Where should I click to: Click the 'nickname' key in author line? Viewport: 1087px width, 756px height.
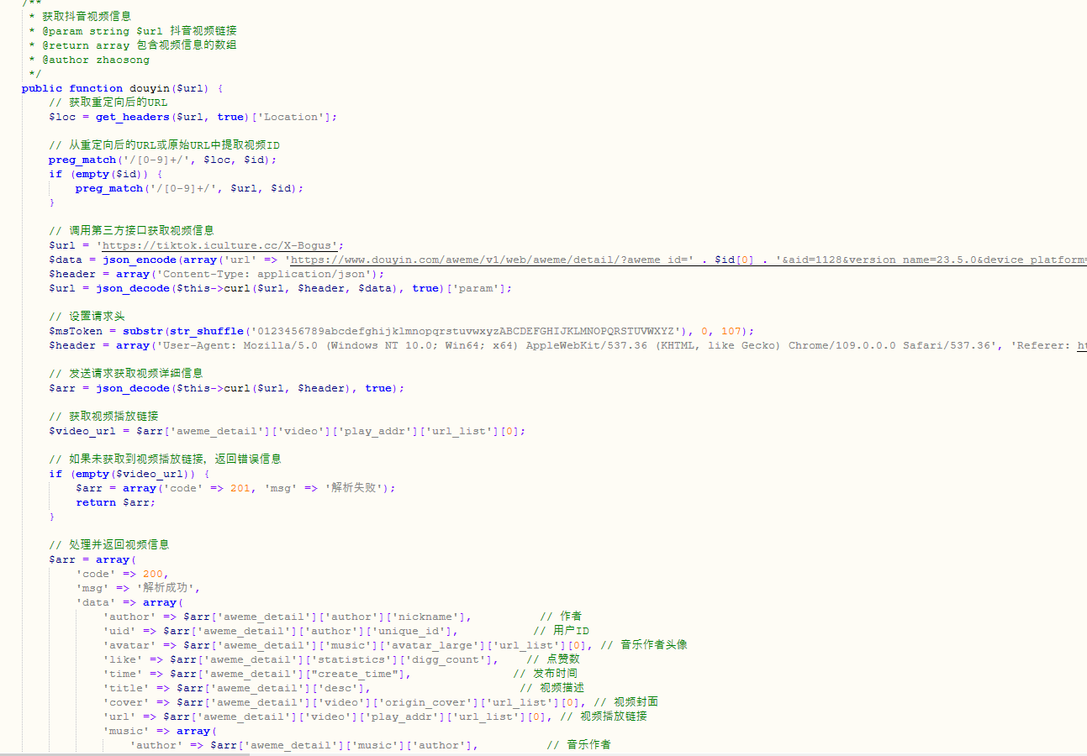(431, 617)
